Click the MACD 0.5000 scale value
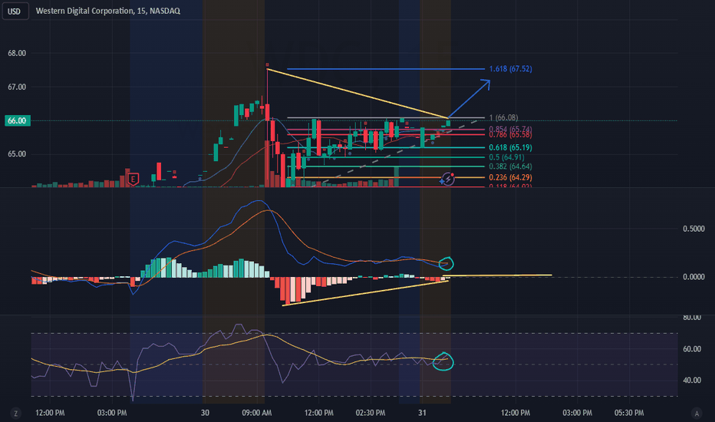715x422 pixels. click(694, 229)
